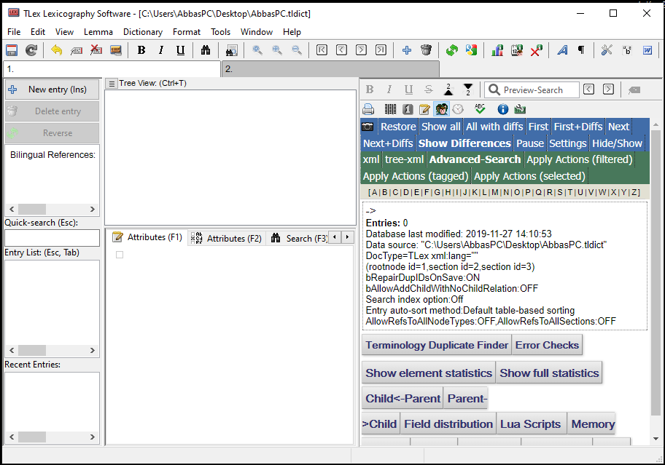The height and width of the screenshot is (465, 665).
Task: Toggle Underline in the main toolbar
Action: point(180,50)
